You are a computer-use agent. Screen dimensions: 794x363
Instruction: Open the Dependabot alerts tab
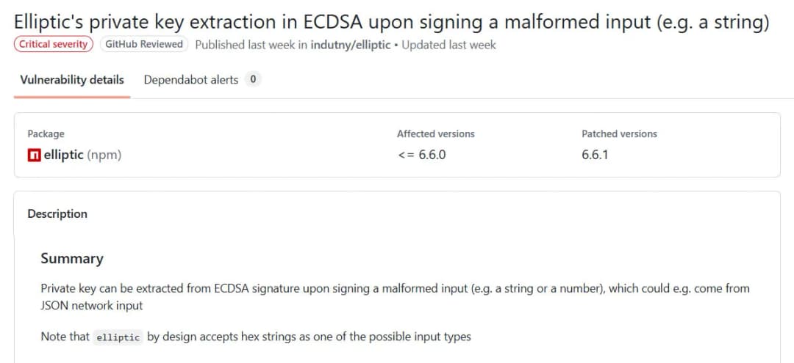click(191, 80)
